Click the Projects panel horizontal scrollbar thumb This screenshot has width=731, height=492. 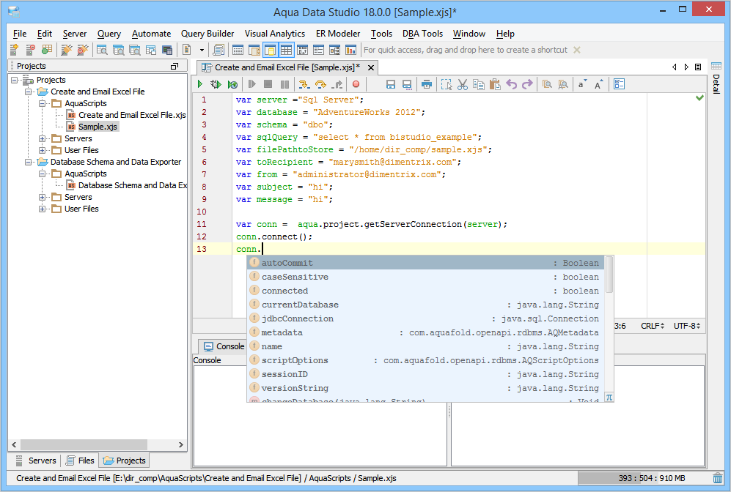(x=84, y=444)
